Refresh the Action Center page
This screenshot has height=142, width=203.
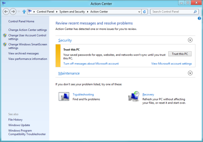[144, 12]
